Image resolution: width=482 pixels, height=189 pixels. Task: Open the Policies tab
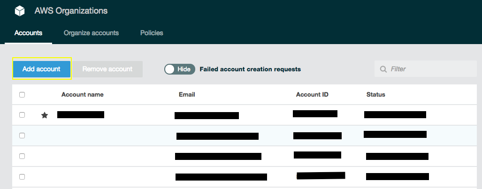pyautogui.click(x=152, y=33)
